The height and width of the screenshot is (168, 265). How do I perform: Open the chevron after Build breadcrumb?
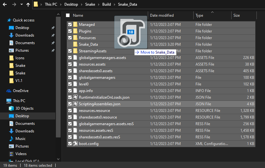pos(114,4)
